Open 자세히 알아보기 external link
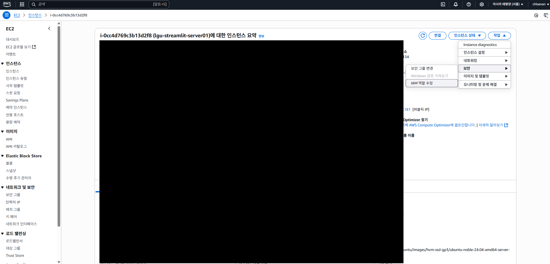 (x=493, y=125)
